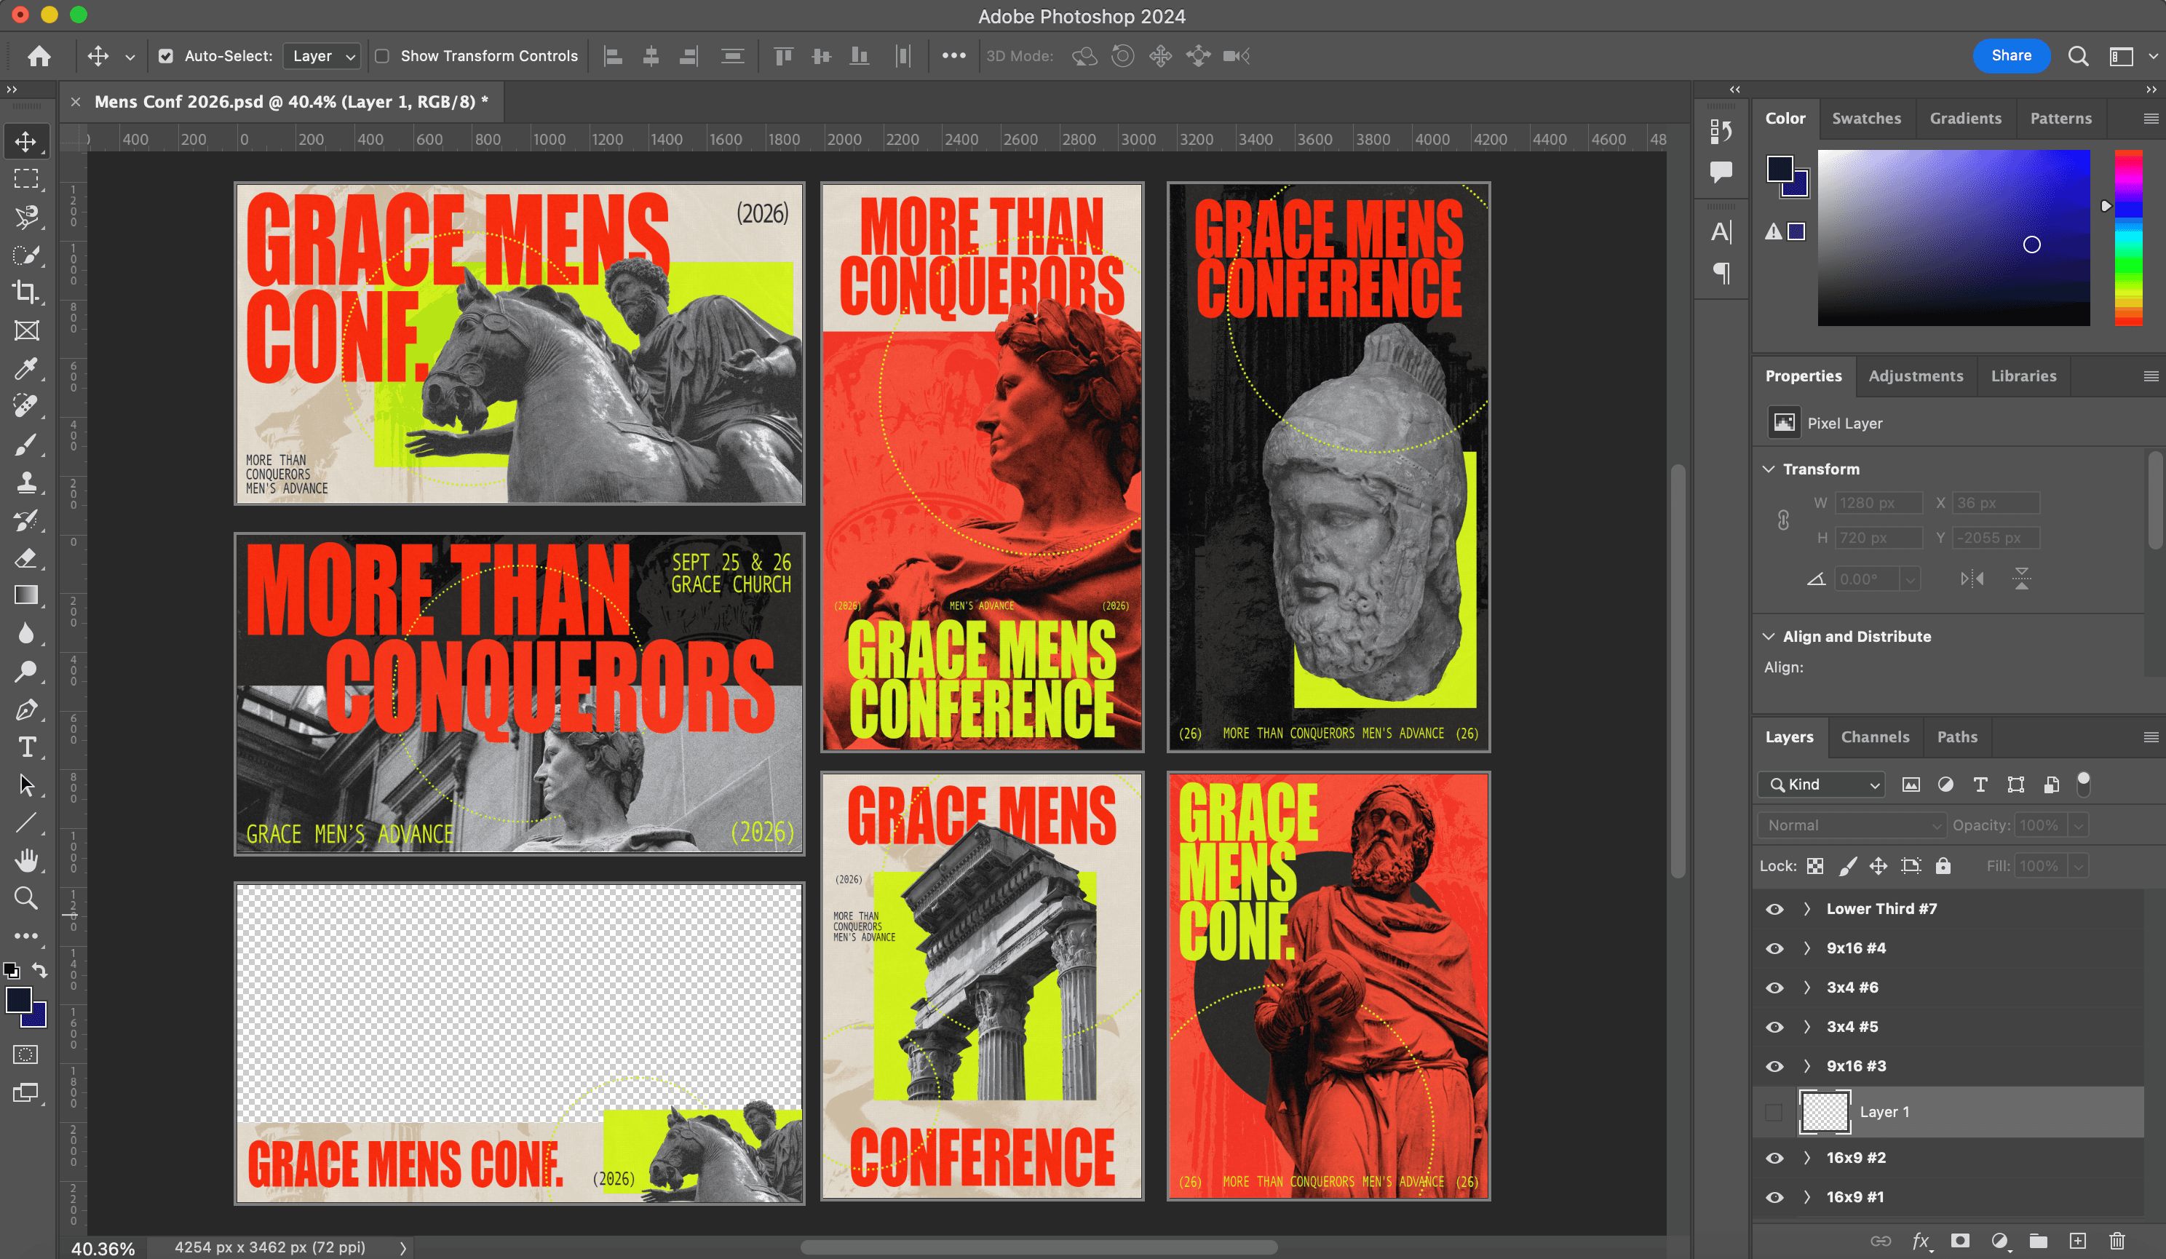The width and height of the screenshot is (2166, 1259).
Task: Pick a color in the color field
Action: click(1953, 238)
